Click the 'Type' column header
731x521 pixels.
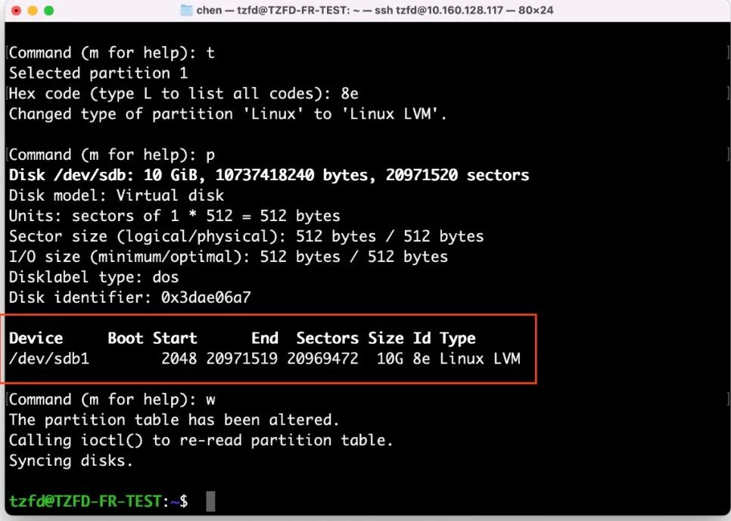[457, 338]
